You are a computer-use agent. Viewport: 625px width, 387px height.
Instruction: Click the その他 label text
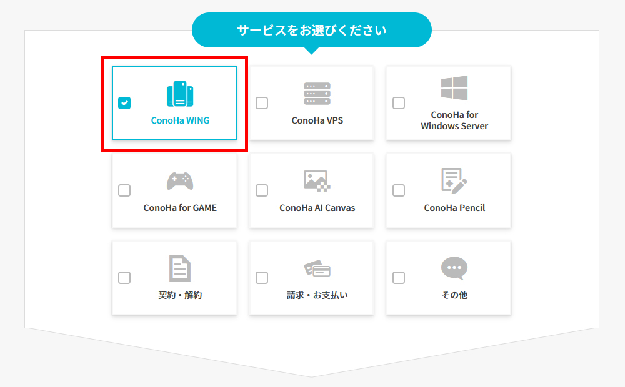click(x=454, y=295)
